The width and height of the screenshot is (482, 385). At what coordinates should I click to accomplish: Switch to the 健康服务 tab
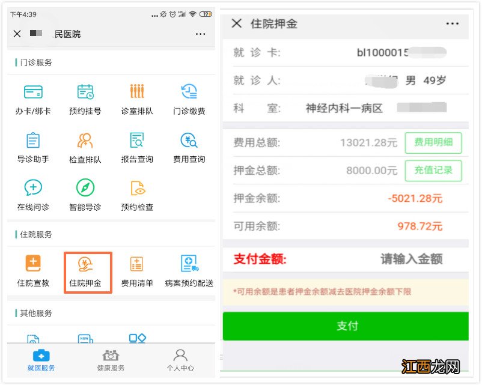(x=111, y=359)
